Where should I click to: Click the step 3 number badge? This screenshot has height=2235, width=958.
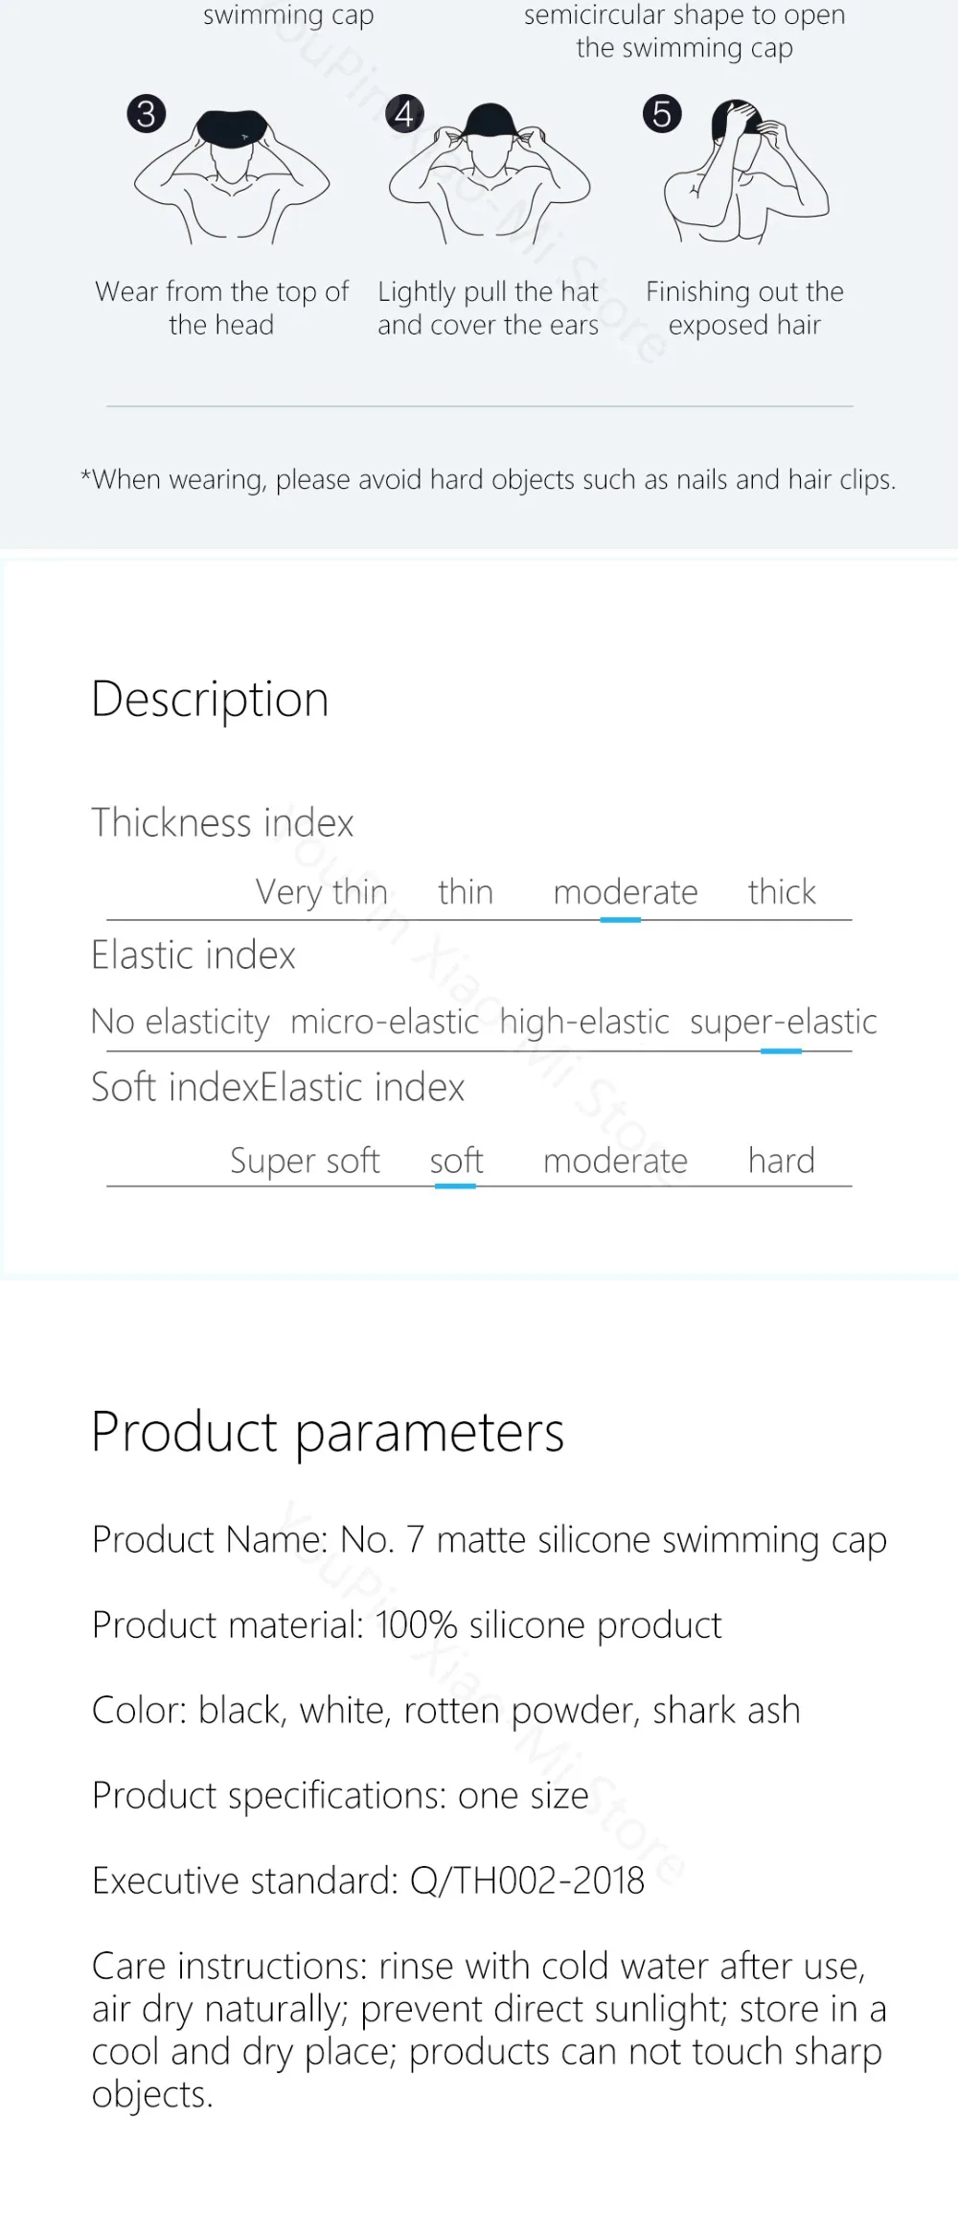tap(147, 114)
